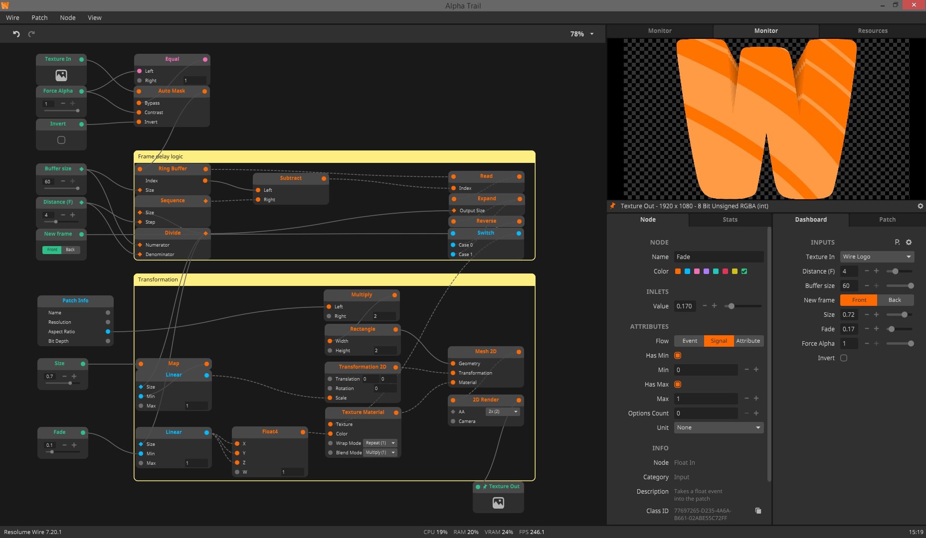
Task: Click the pin icon beside Texture Out info
Action: point(613,206)
